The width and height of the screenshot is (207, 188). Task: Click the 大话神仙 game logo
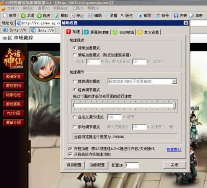coord(14,59)
